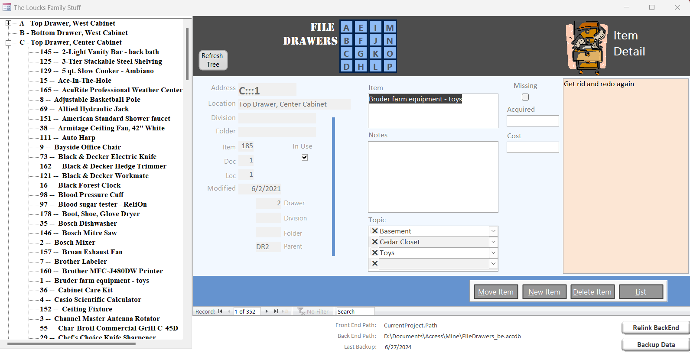Click the Backup Data button
This screenshot has height=353, width=690.
click(656, 345)
